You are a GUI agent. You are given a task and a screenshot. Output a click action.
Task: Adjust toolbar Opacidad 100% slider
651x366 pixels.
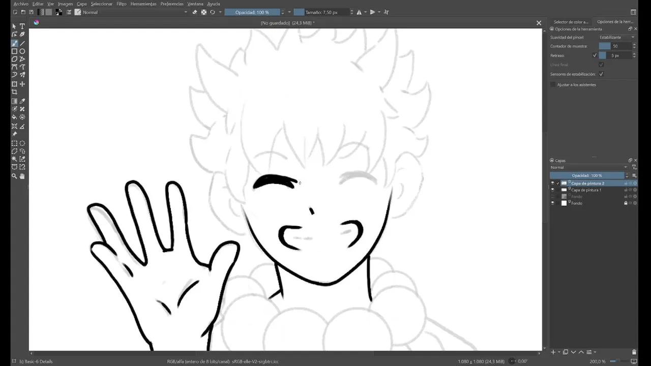[252, 12]
